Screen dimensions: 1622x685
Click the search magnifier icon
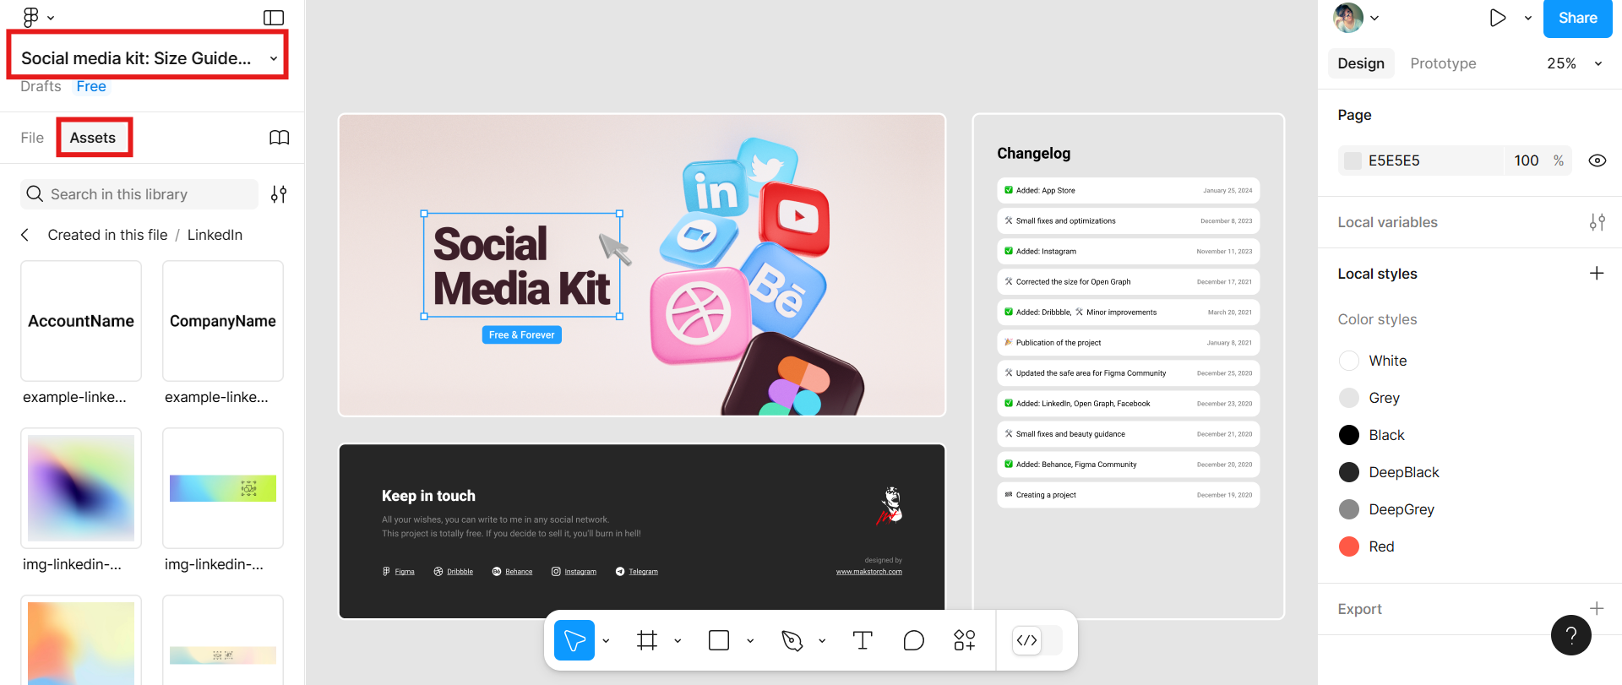[x=35, y=194]
